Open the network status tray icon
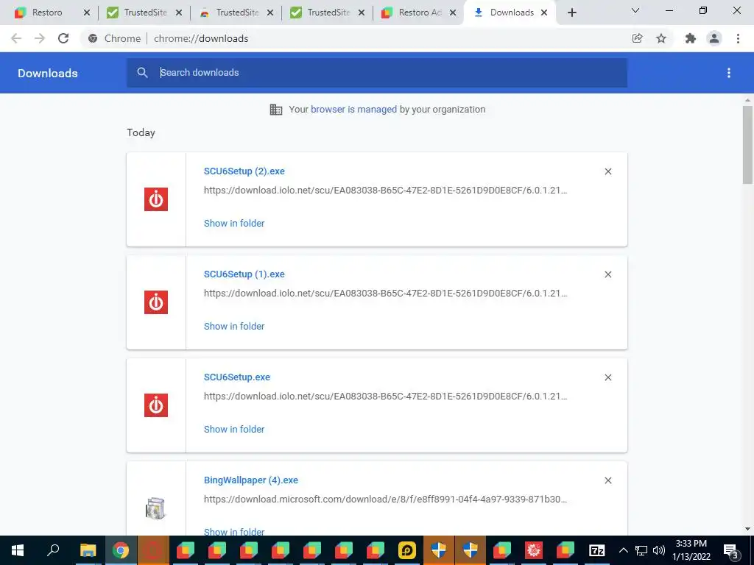754x565 pixels. (641, 550)
